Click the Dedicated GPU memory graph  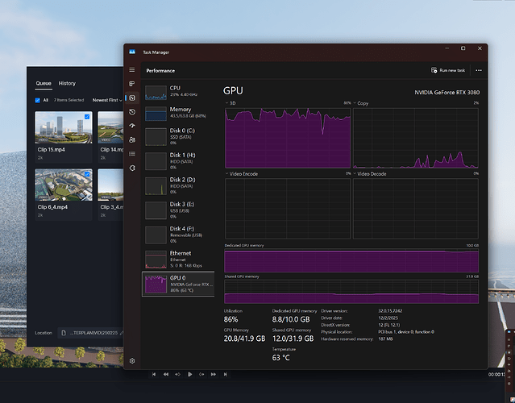coord(351,260)
